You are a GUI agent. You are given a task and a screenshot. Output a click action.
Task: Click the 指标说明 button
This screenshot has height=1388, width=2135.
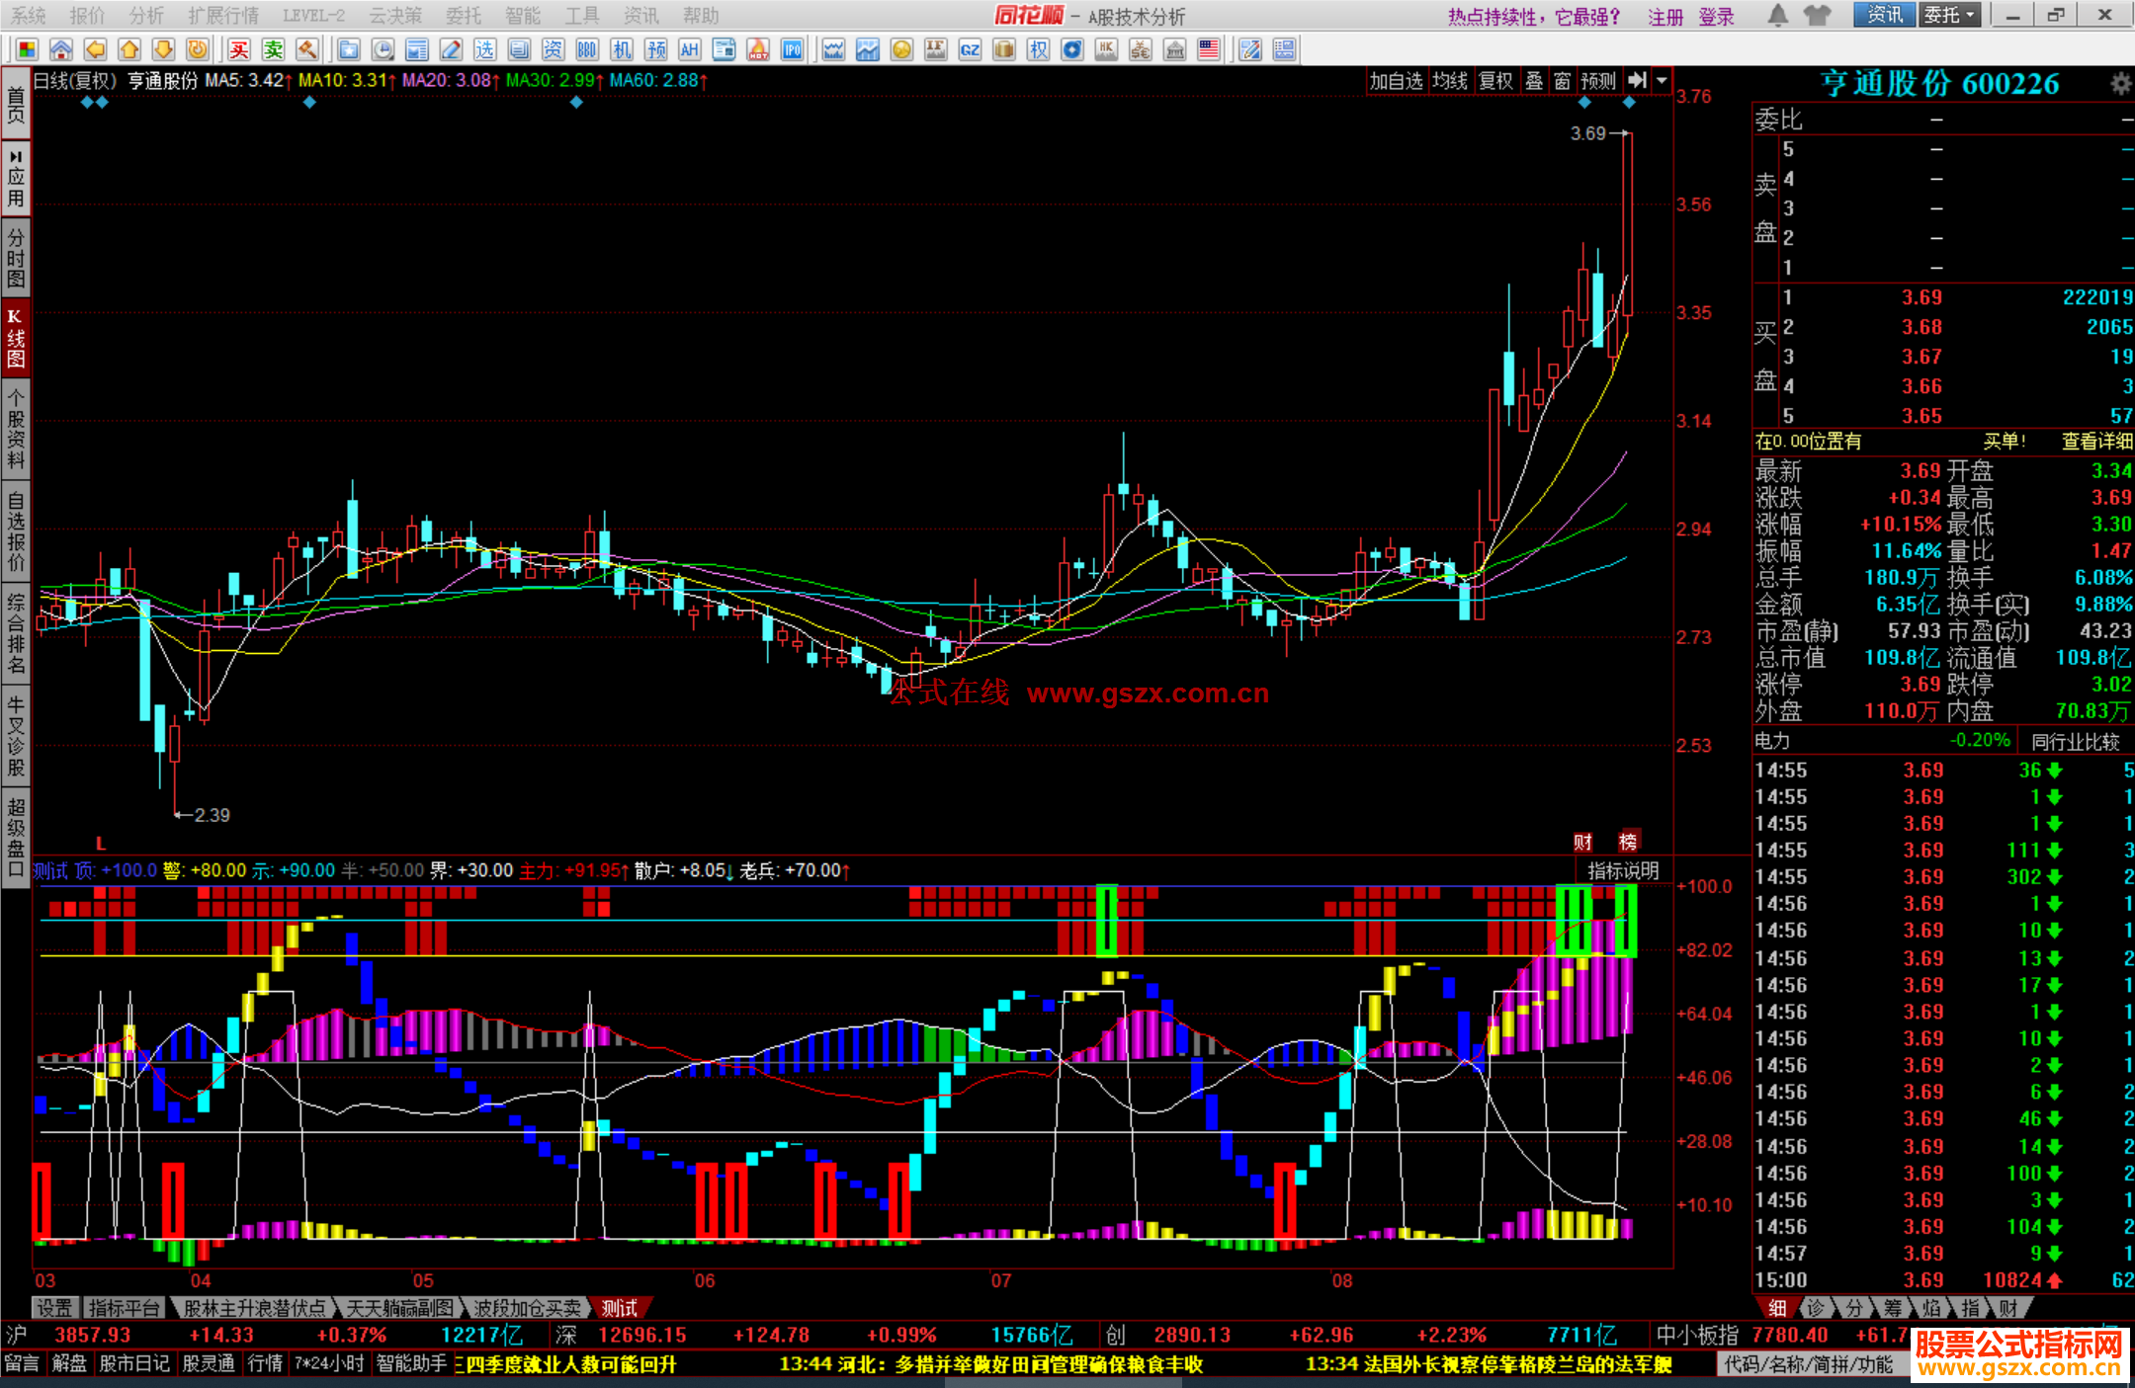point(1622,870)
